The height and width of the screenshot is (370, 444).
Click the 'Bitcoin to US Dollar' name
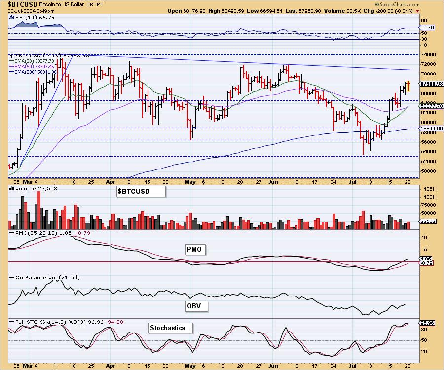tap(61, 5)
